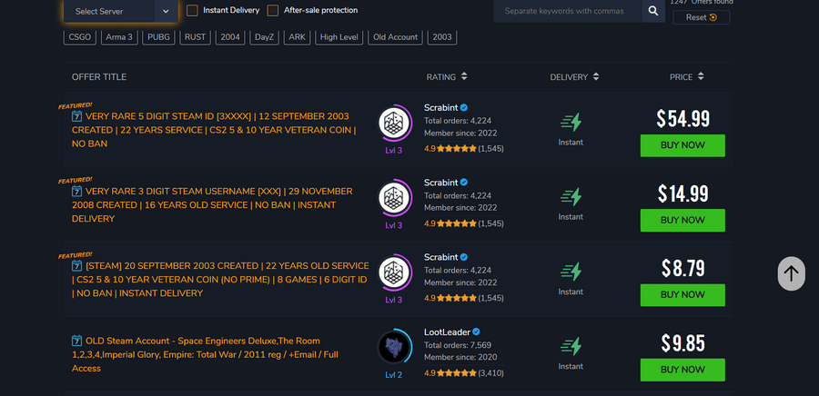Click the Rating sort arrows icon
This screenshot has height=396, width=819.
click(x=464, y=76)
